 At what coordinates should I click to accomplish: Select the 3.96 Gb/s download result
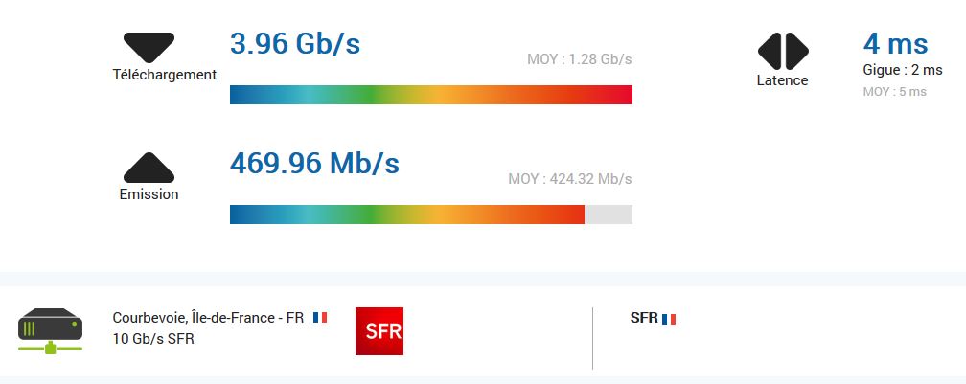tap(295, 44)
